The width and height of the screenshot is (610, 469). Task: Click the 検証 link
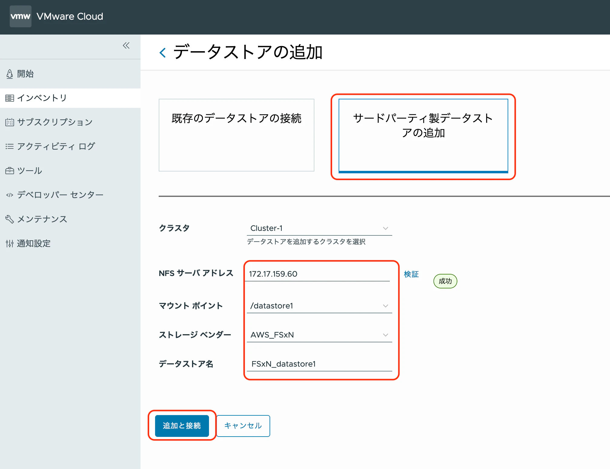[411, 274]
